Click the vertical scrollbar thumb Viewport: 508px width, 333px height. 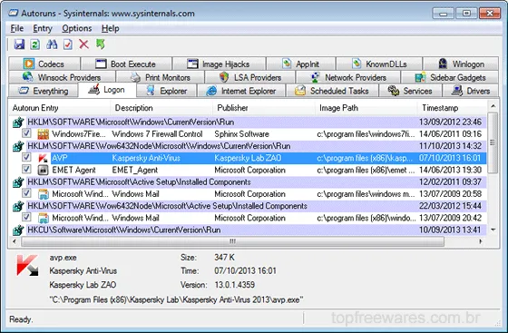point(493,142)
